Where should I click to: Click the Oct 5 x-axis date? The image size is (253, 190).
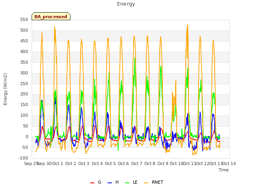tap(110, 163)
